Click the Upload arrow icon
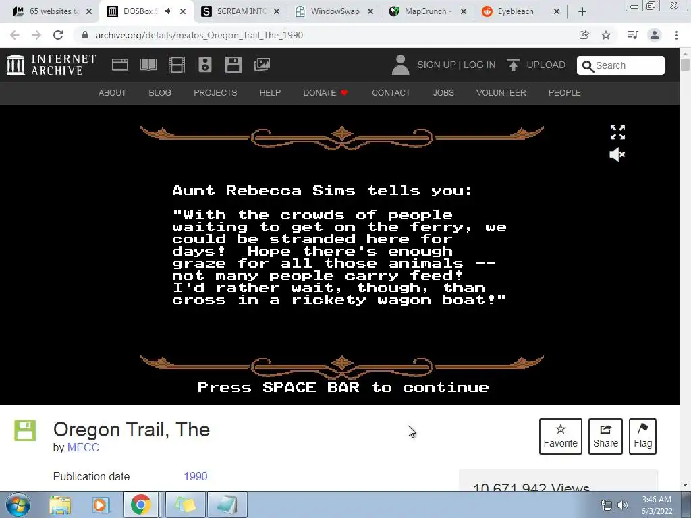This screenshot has height=518, width=691. pos(513,65)
